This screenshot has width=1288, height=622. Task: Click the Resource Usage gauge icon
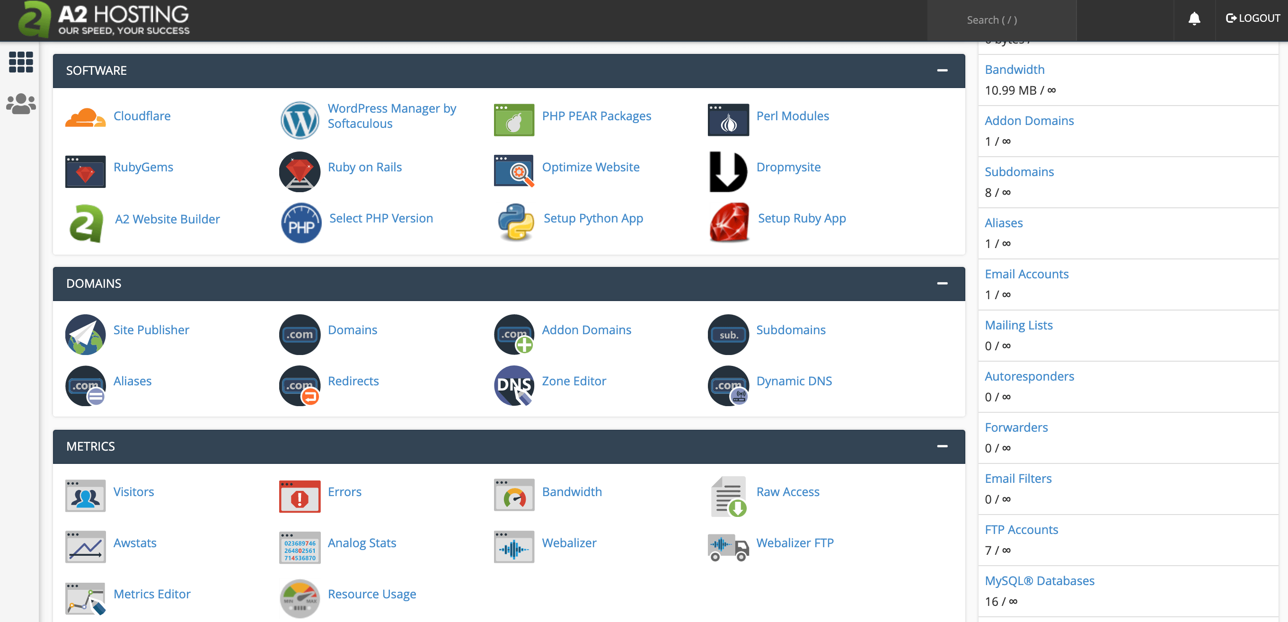[x=300, y=597]
